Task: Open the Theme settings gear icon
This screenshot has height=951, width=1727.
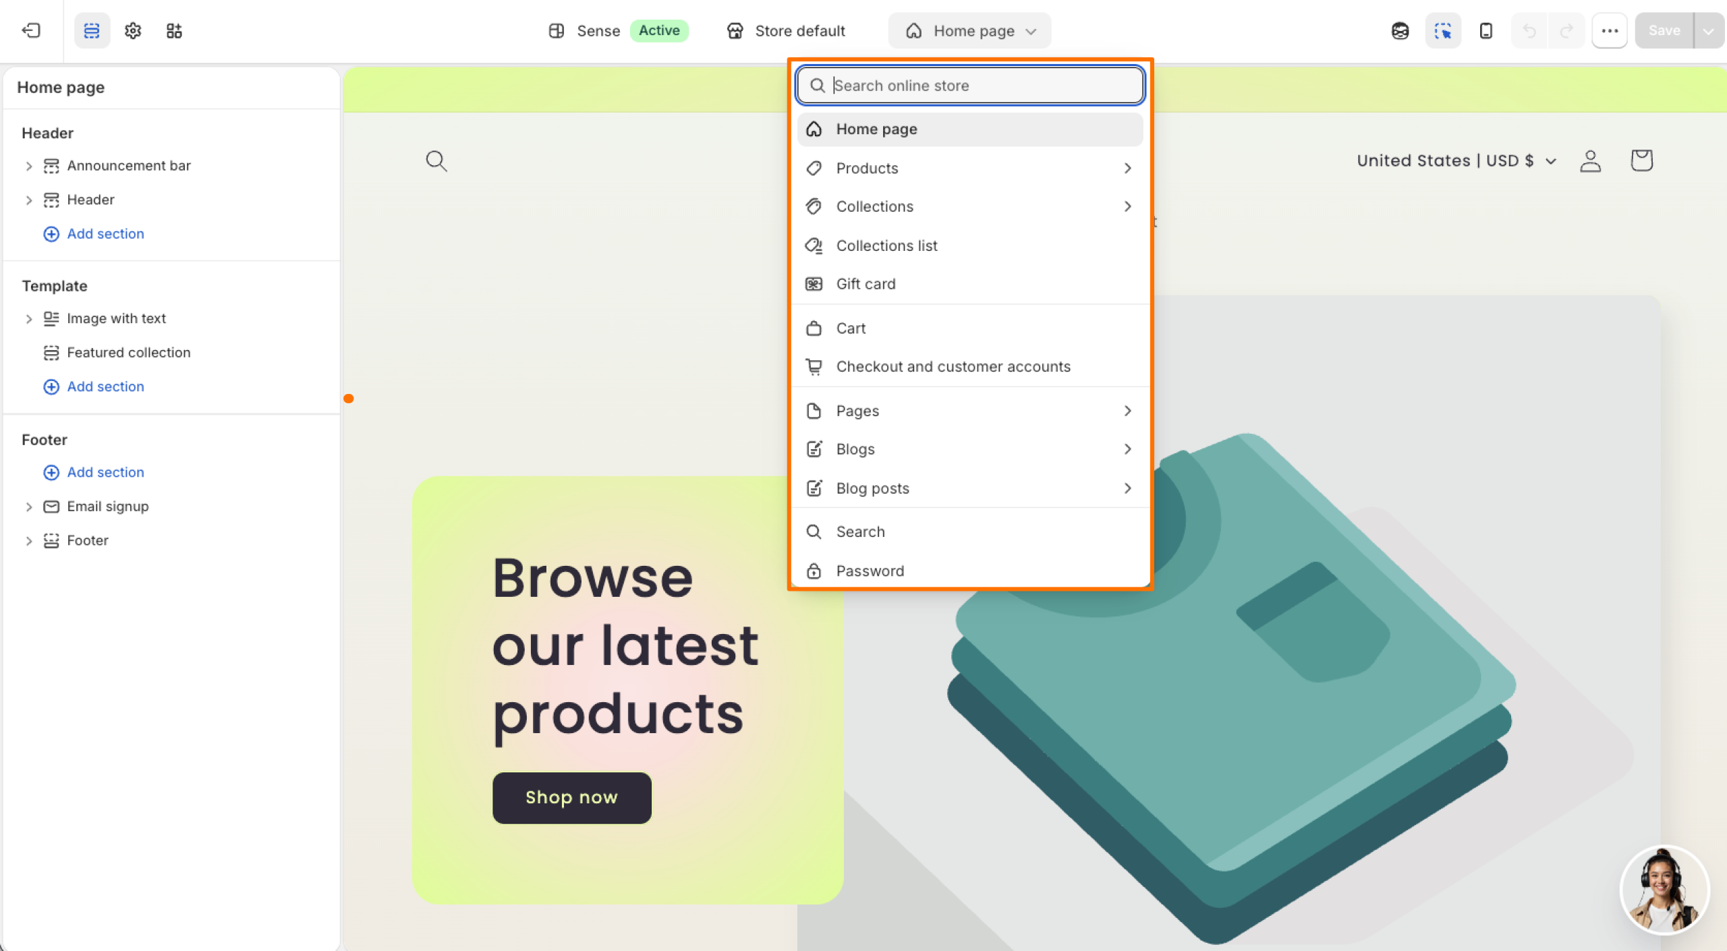Action: click(x=133, y=30)
